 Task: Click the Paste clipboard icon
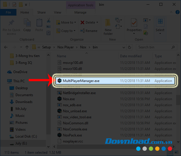point(39,22)
